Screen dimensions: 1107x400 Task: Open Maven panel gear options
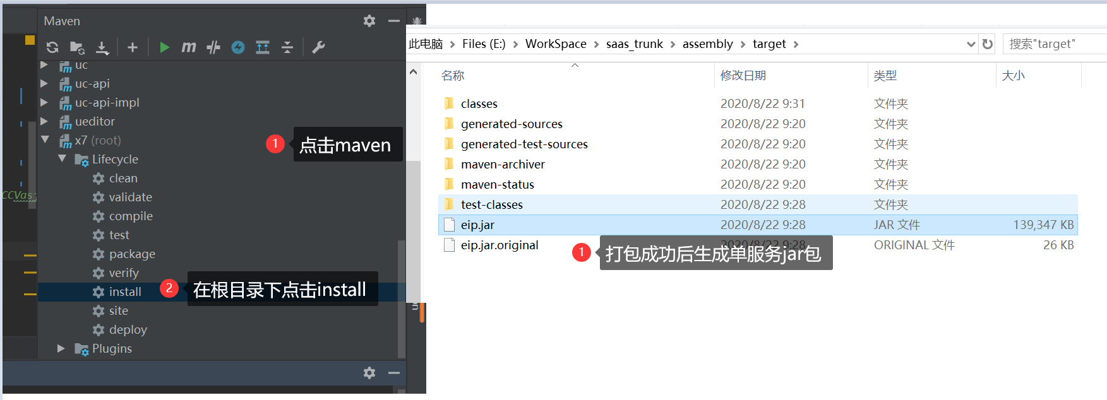tap(369, 21)
